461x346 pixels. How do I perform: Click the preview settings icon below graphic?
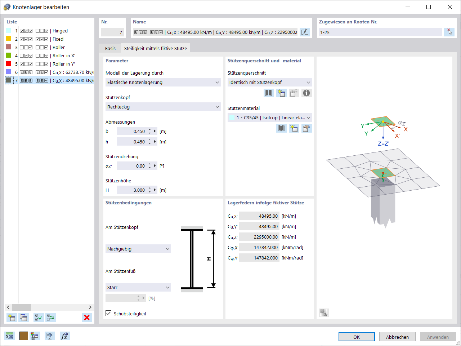[x=324, y=313]
